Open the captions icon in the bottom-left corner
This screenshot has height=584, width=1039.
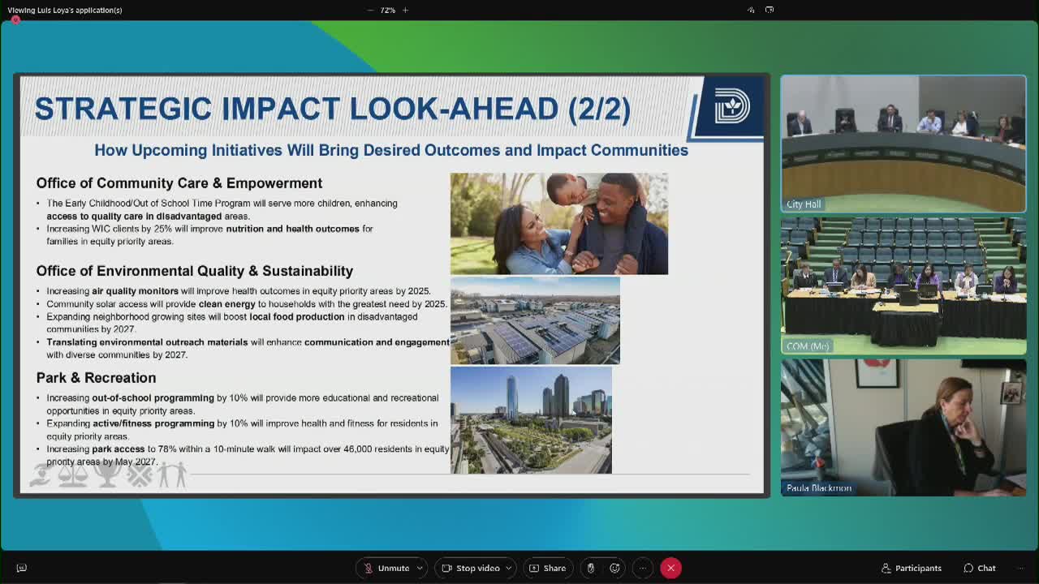(22, 568)
